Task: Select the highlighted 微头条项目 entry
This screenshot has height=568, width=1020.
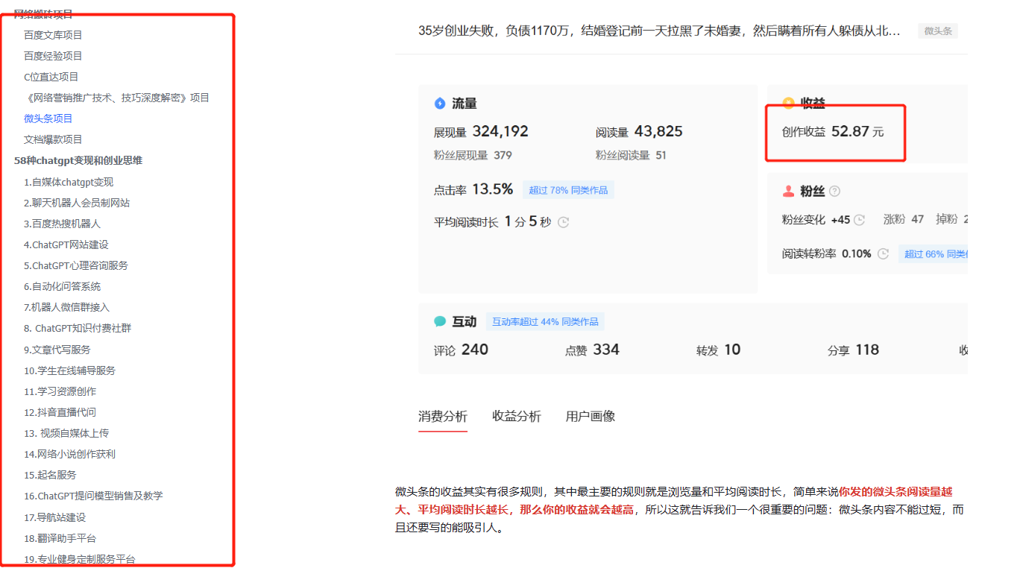Action: tap(48, 119)
